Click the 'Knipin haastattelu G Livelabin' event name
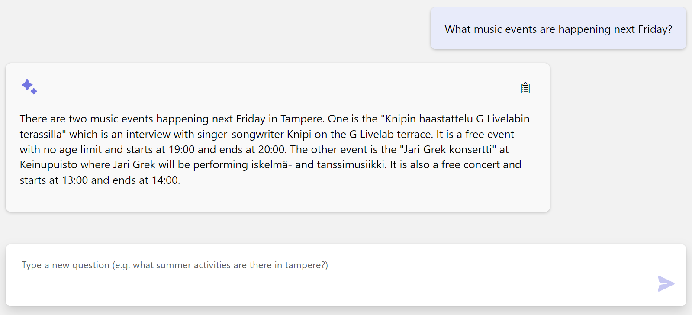 click(x=457, y=119)
